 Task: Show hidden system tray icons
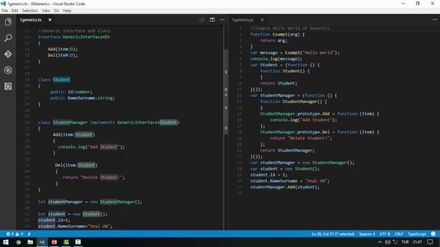click(379, 242)
